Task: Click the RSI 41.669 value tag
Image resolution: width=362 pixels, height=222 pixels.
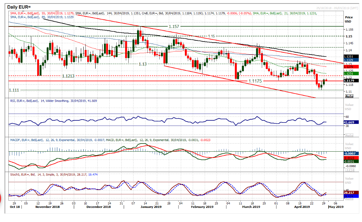Action: [x=352, y=122]
